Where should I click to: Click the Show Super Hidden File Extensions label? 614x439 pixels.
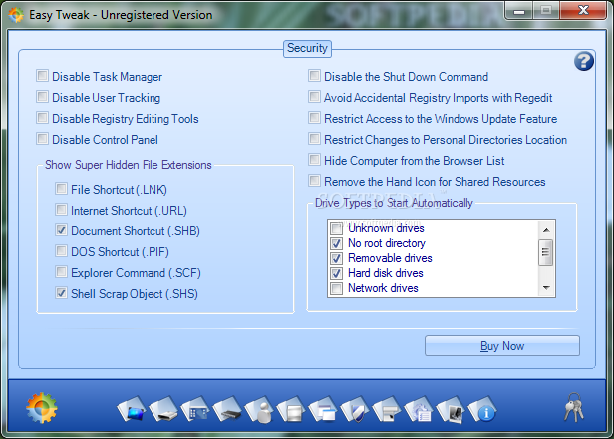[x=128, y=165]
